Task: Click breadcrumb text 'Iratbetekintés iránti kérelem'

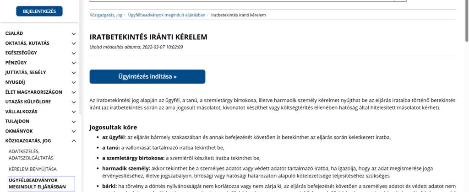Action: (238, 15)
